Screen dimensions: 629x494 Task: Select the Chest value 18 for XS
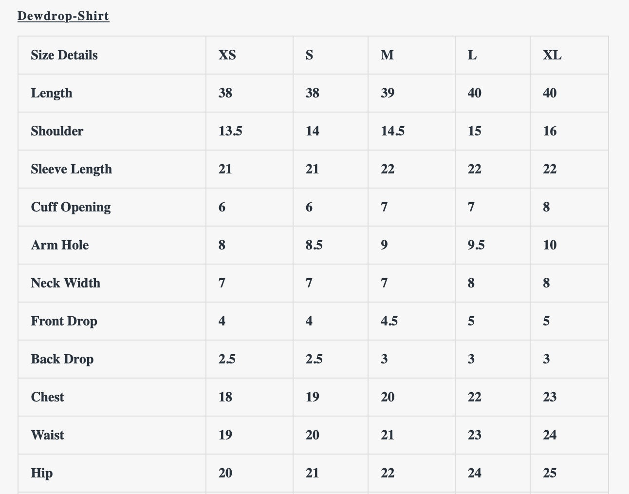click(225, 397)
